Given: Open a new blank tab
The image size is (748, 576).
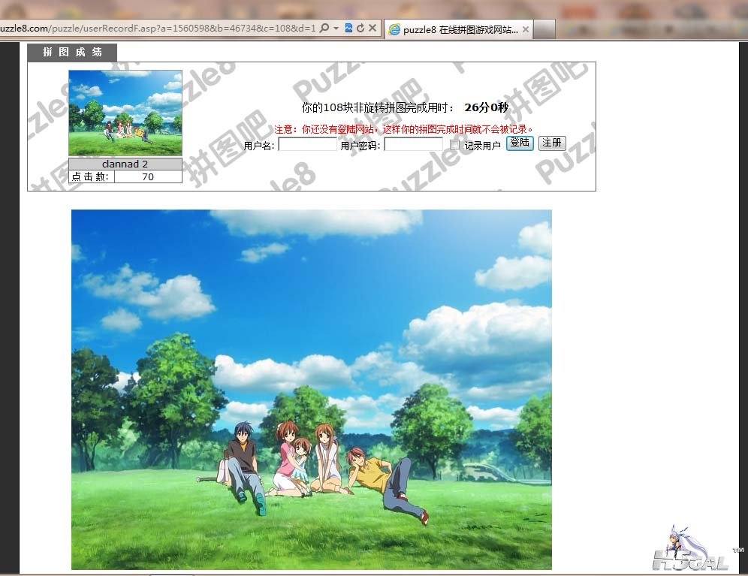Looking at the screenshot, I should point(544,29).
